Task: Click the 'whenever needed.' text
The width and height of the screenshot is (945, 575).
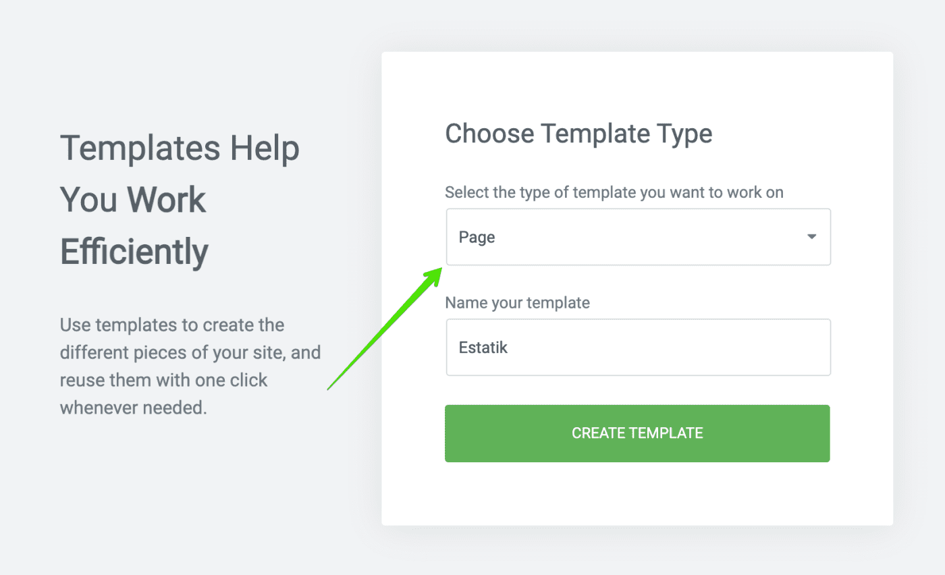Action: (133, 408)
